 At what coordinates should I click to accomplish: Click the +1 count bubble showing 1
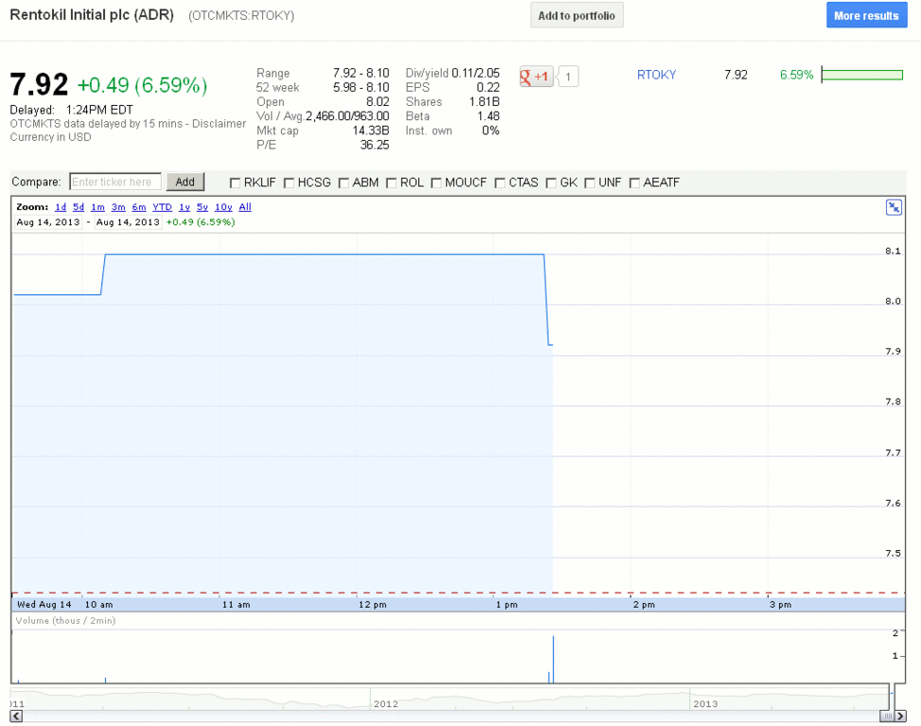point(568,77)
